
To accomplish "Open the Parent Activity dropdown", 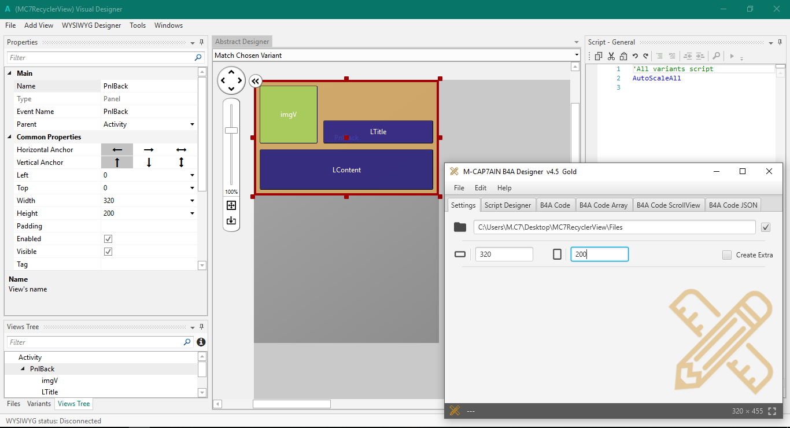I will click(x=192, y=124).
